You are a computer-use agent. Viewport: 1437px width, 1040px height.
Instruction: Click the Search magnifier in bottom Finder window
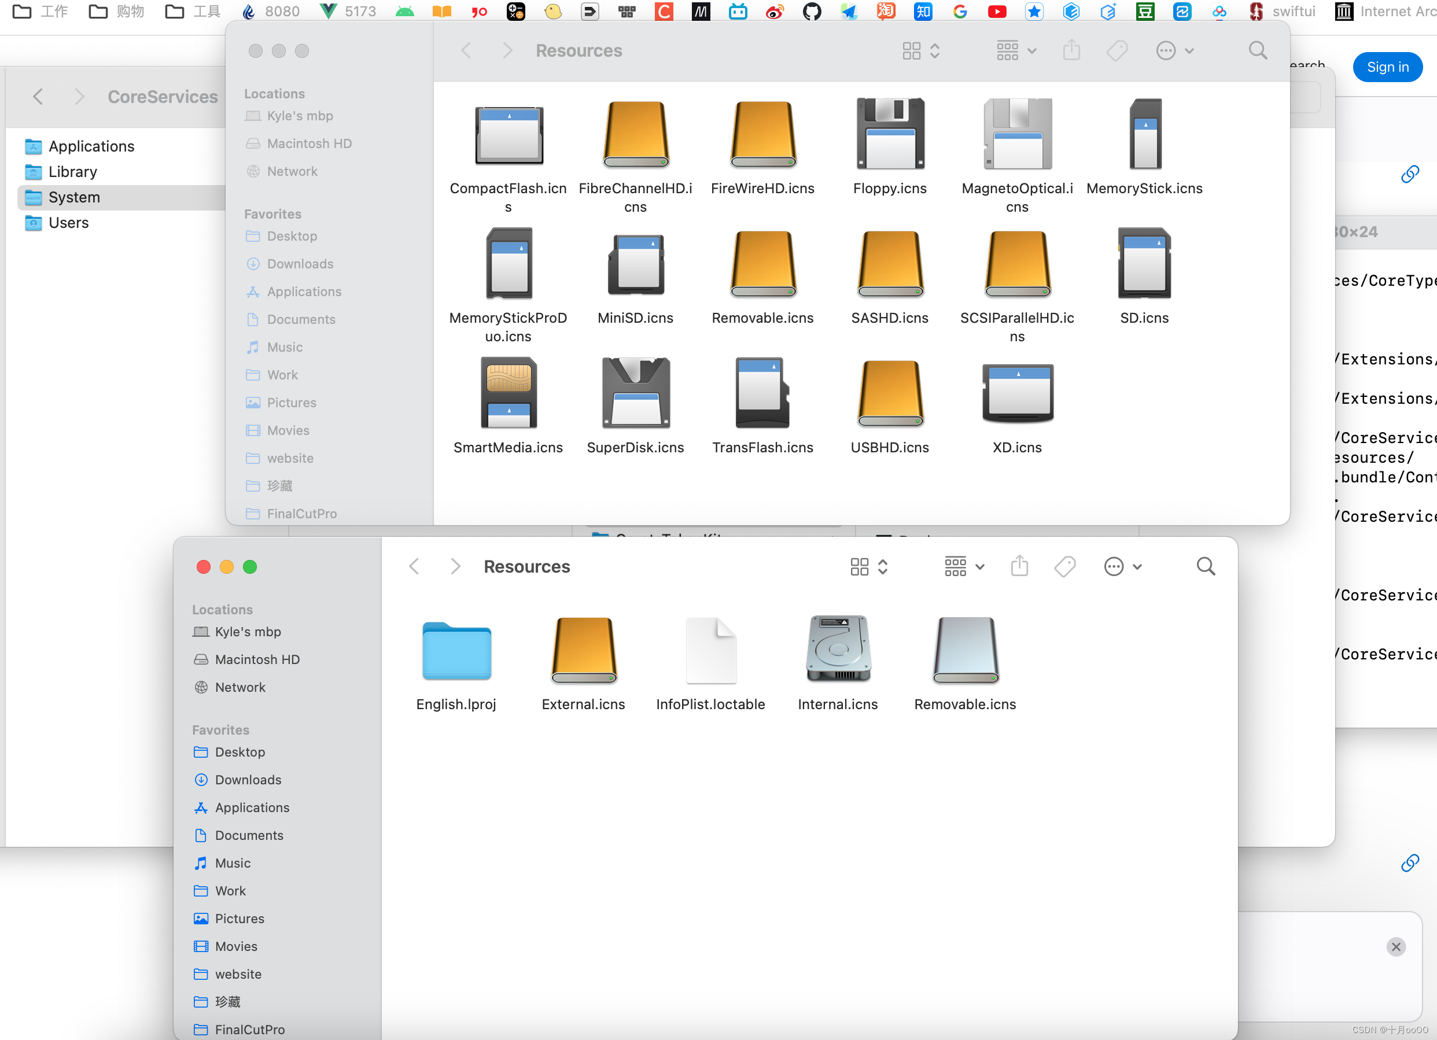(1205, 566)
